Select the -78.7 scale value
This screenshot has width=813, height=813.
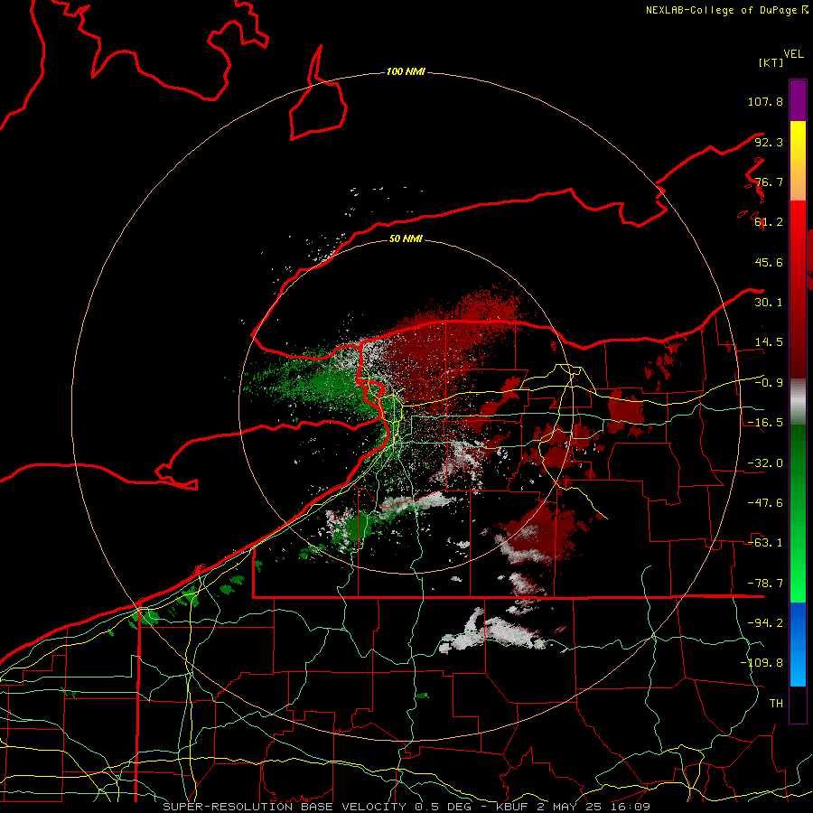click(765, 584)
